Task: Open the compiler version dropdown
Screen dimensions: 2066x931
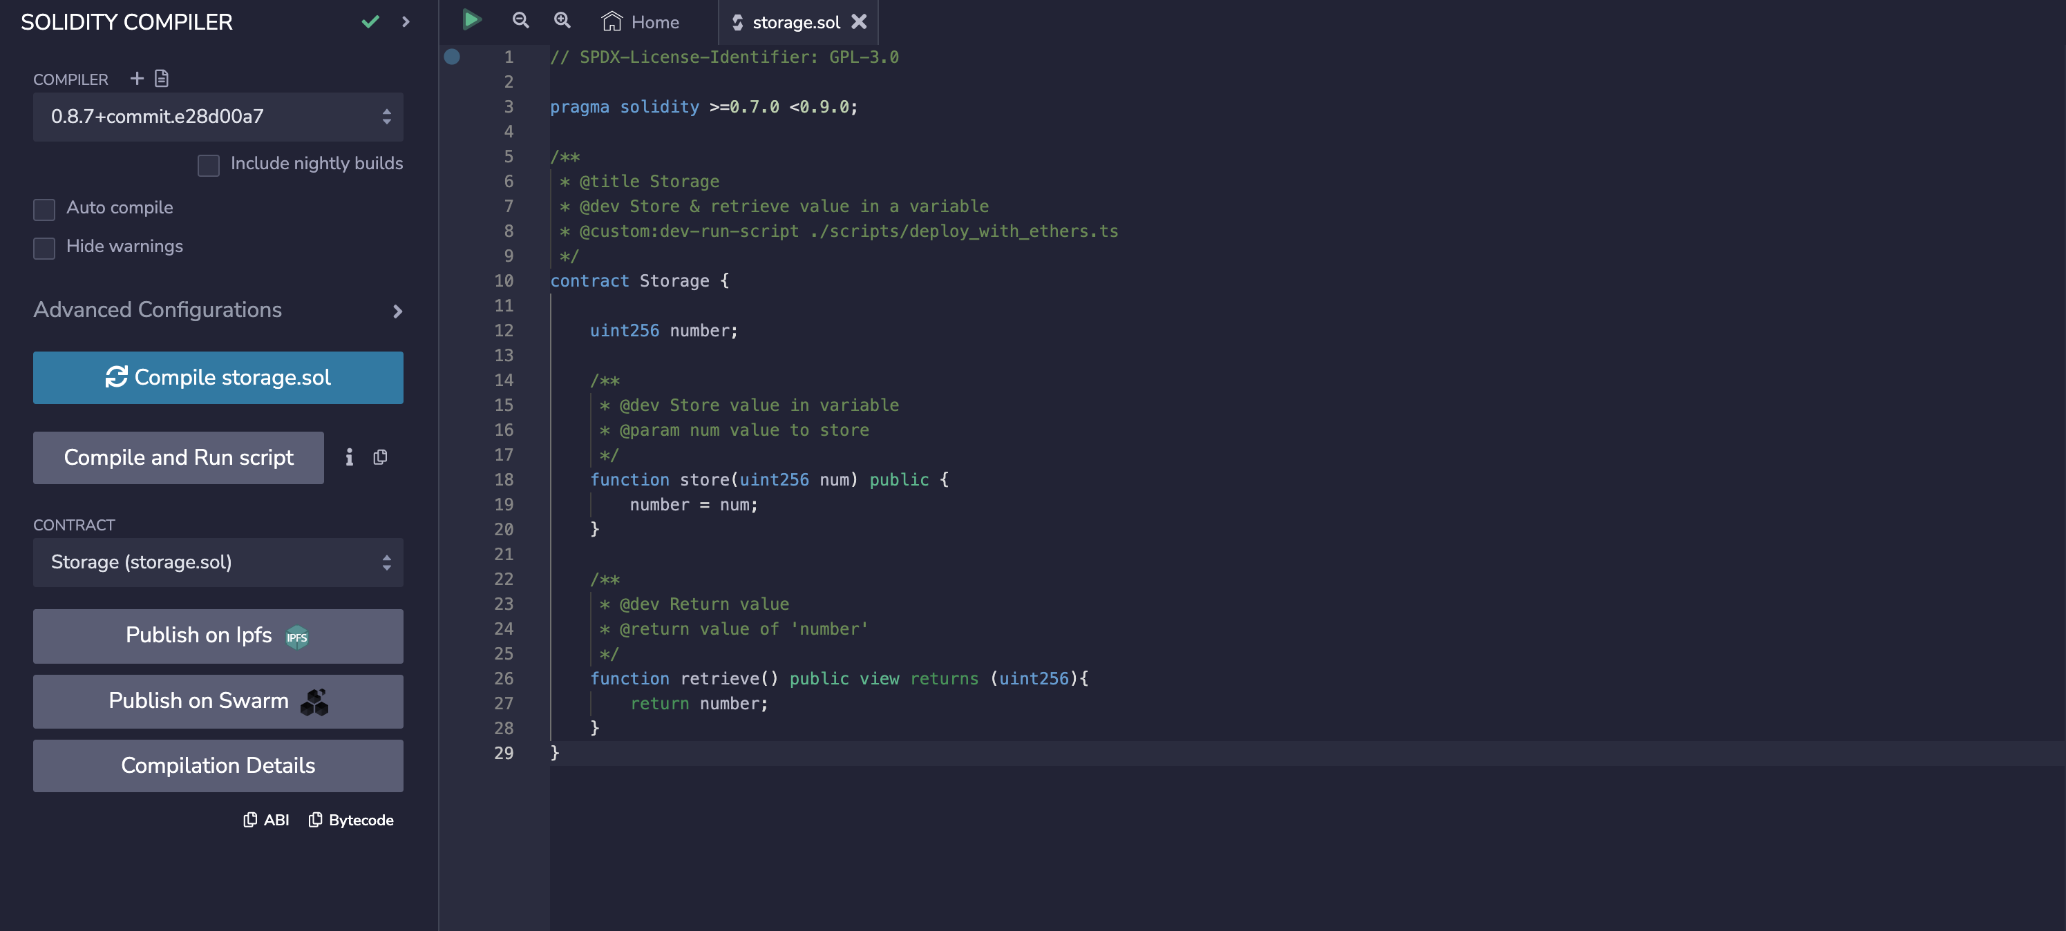Action: pos(218,117)
